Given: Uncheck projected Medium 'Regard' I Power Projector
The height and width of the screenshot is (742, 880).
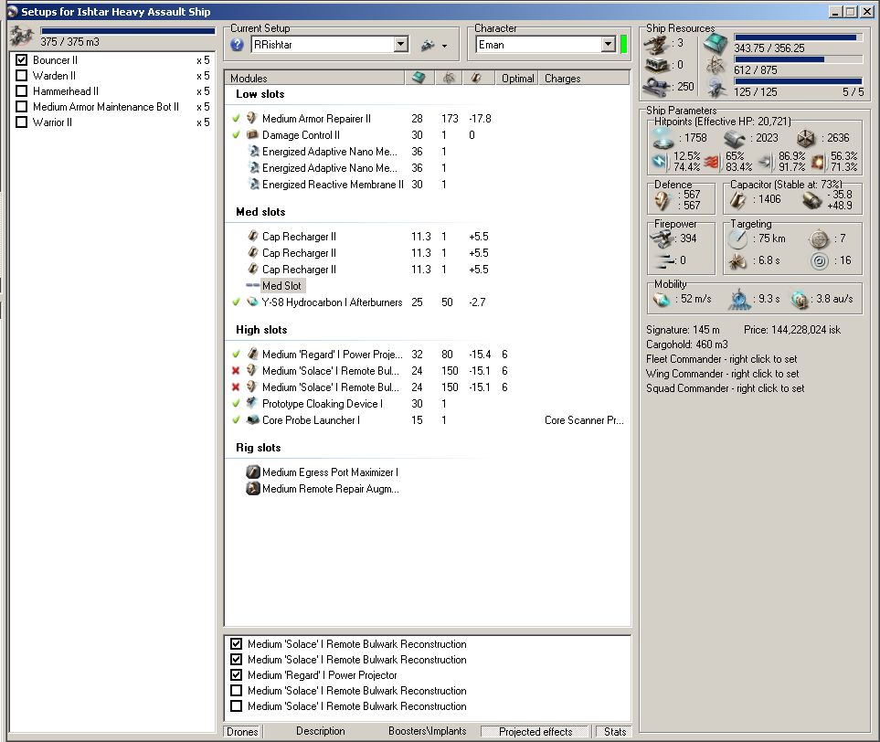Looking at the screenshot, I should (237, 674).
